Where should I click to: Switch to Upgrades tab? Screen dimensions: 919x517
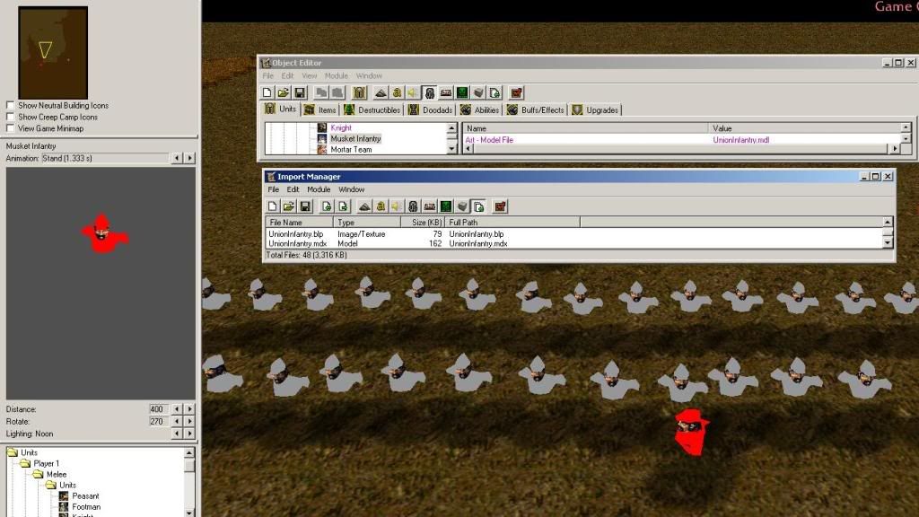(x=596, y=110)
